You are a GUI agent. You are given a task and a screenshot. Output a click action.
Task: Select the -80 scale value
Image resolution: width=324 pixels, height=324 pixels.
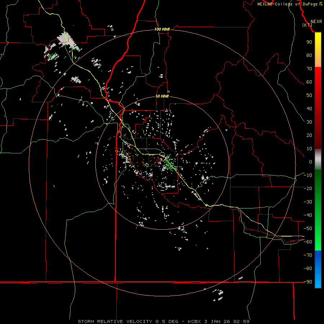point(308,269)
